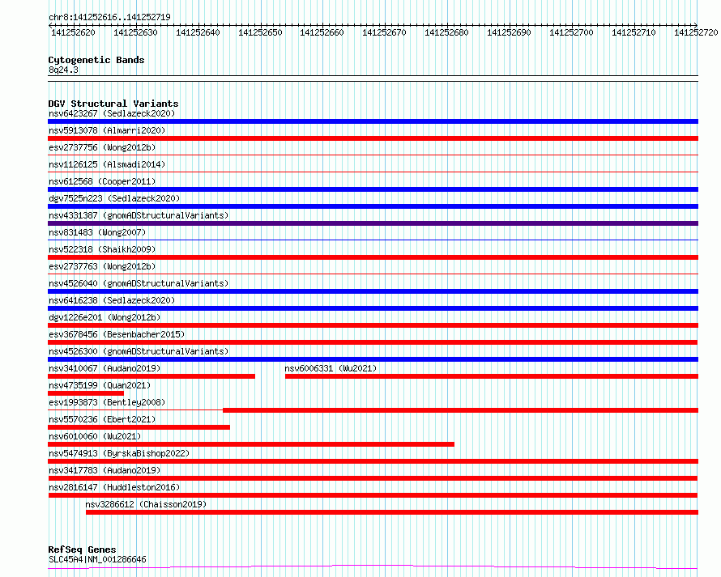Click esv2737763 (Wong2012b) label
This screenshot has width=721, height=577.
click(102, 266)
